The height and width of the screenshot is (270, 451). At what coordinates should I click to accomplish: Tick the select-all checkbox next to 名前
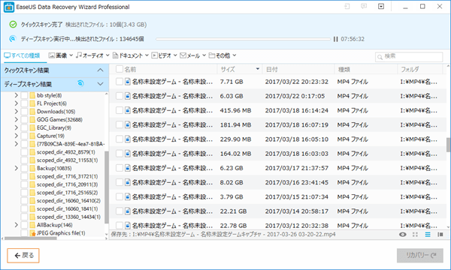(119, 69)
